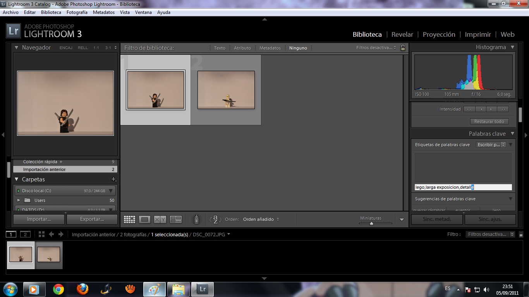Open the Windows Start menu

tap(10, 289)
